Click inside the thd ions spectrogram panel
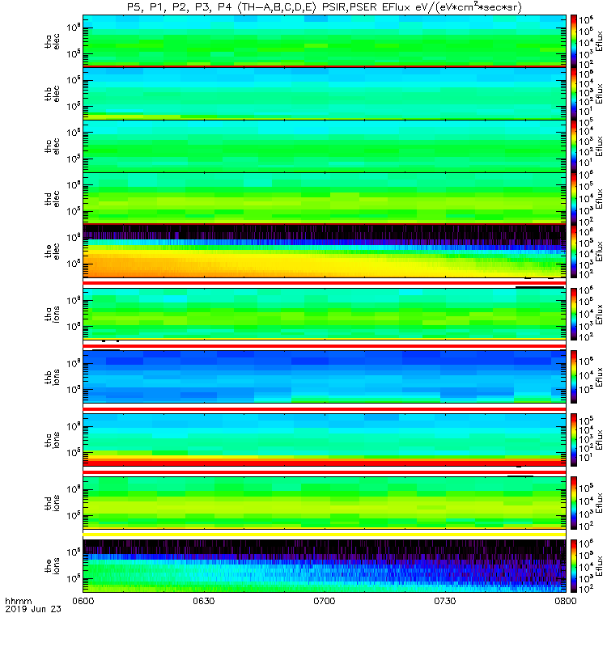This screenshot has width=607, height=647. (325, 503)
